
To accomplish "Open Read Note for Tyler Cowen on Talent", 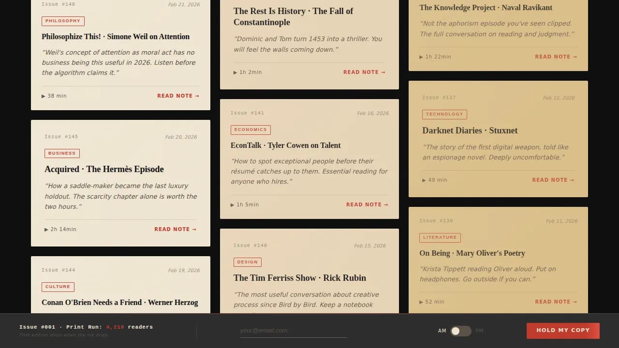I will 368,204.
